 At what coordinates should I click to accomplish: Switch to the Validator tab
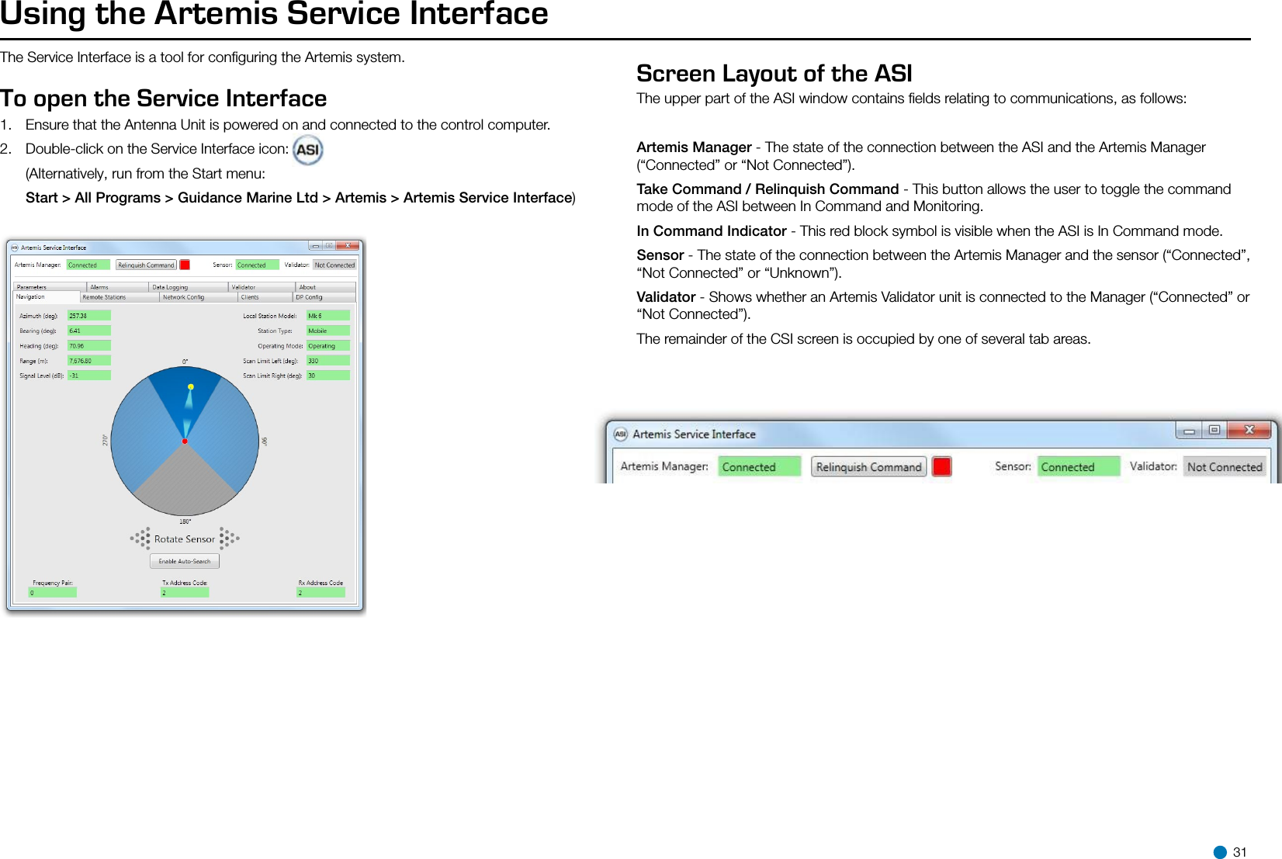[x=262, y=287]
